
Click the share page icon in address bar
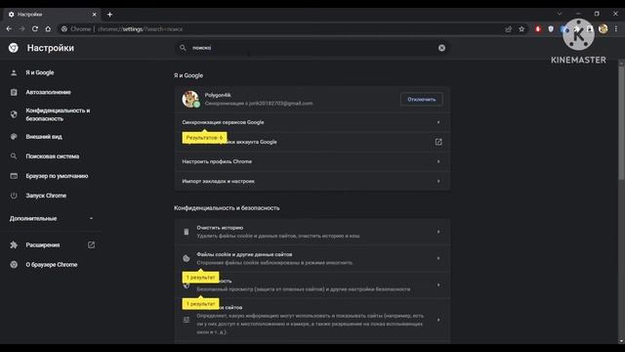(x=508, y=29)
